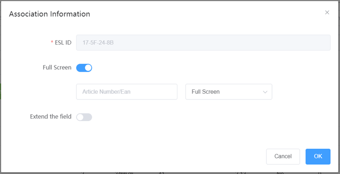
Task: Focus the Article Number/Ean input
Action: pyautogui.click(x=127, y=92)
